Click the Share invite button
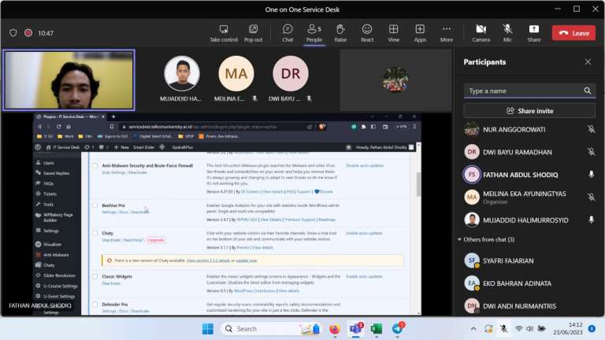Screen dimensions: 605x340 click(529, 111)
